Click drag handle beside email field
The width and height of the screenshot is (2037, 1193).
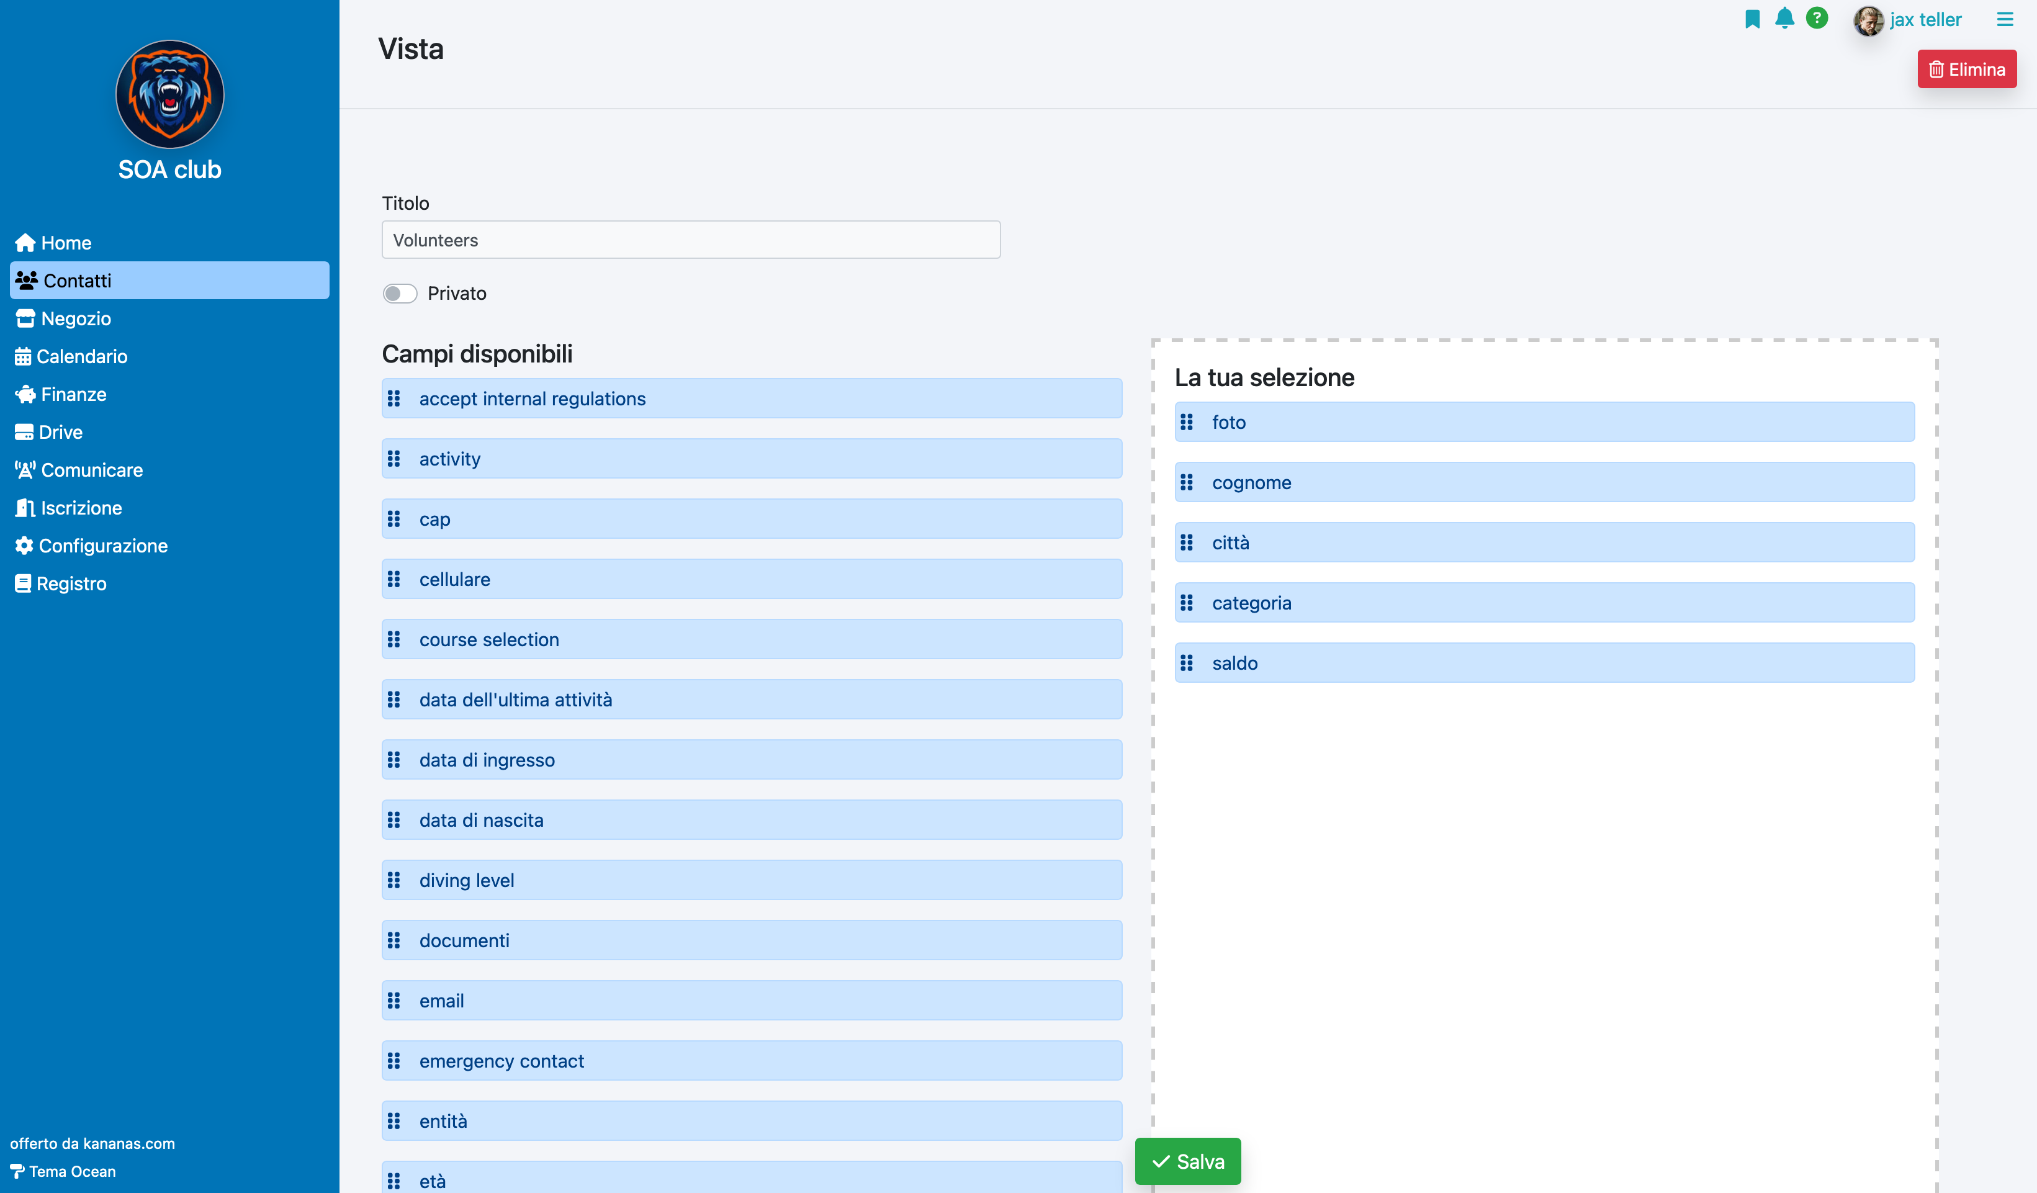click(x=393, y=1001)
